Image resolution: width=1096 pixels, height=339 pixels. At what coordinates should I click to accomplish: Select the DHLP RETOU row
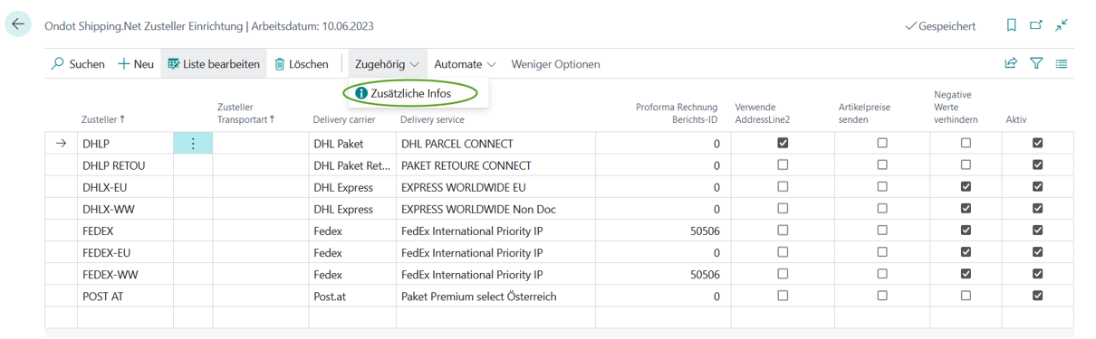coord(559,165)
